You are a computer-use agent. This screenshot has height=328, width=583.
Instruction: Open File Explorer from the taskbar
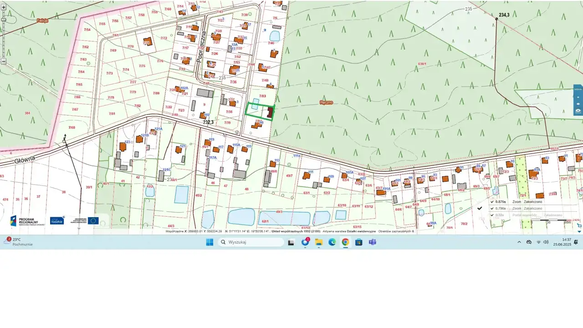coord(319,242)
